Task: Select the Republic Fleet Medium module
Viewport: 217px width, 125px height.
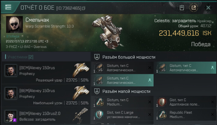Action: click(x=185, y=114)
